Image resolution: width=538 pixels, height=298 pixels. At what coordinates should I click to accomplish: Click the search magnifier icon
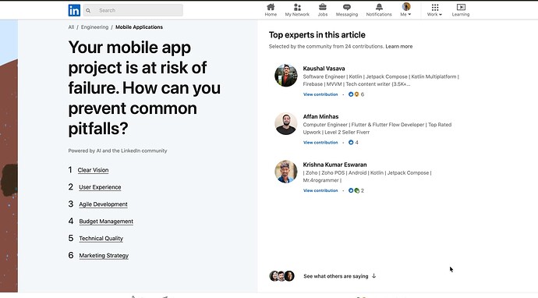click(x=88, y=11)
